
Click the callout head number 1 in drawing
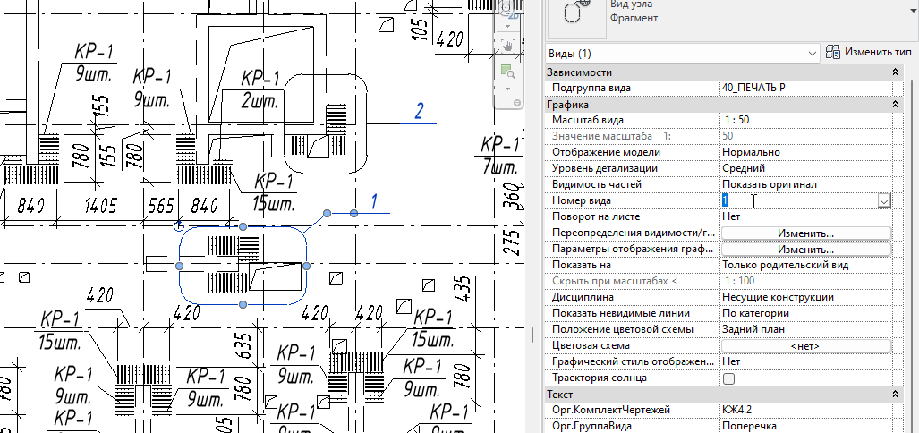tap(374, 202)
